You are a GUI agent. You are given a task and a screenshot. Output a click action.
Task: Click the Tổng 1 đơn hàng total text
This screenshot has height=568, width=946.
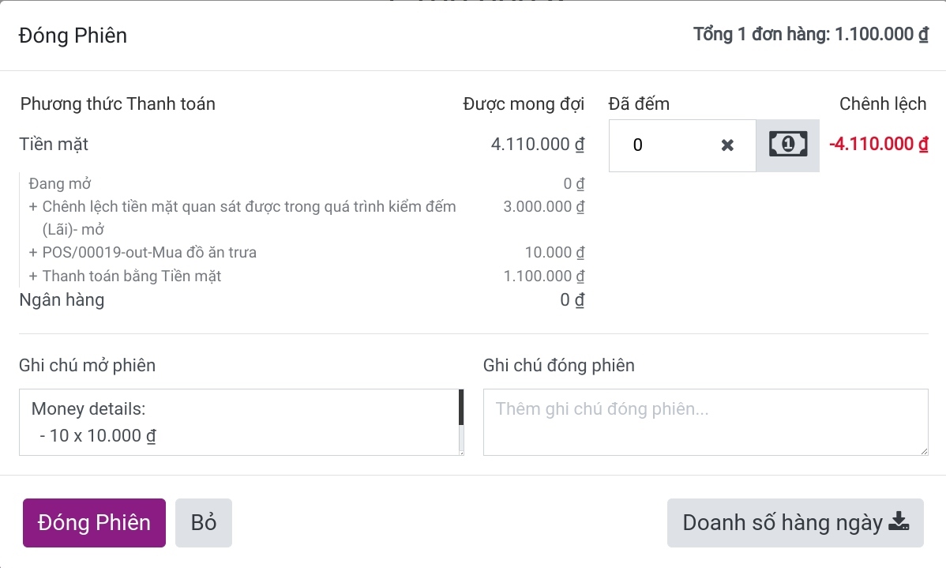click(811, 35)
